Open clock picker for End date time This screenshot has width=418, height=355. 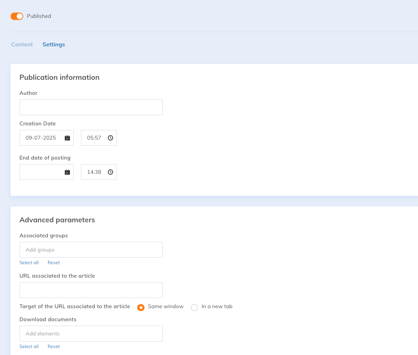pos(110,172)
